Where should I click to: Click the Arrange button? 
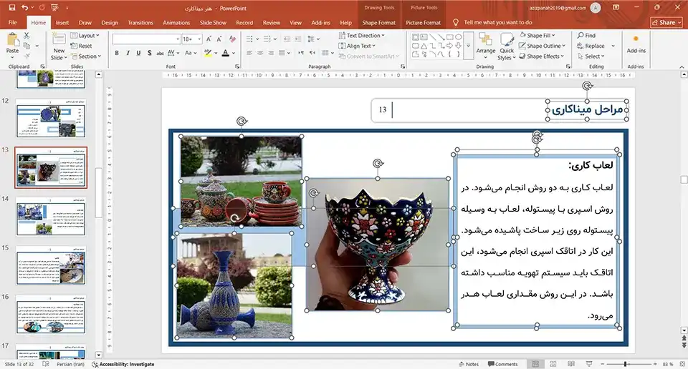pos(486,46)
